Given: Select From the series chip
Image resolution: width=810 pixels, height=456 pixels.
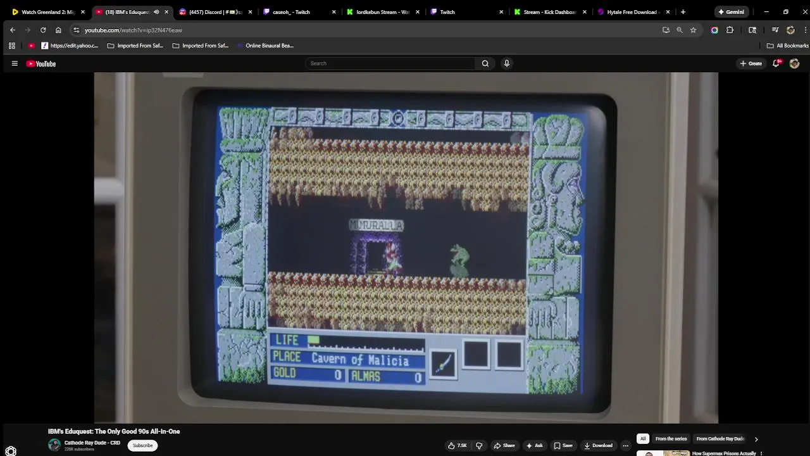Looking at the screenshot, I should point(671,438).
